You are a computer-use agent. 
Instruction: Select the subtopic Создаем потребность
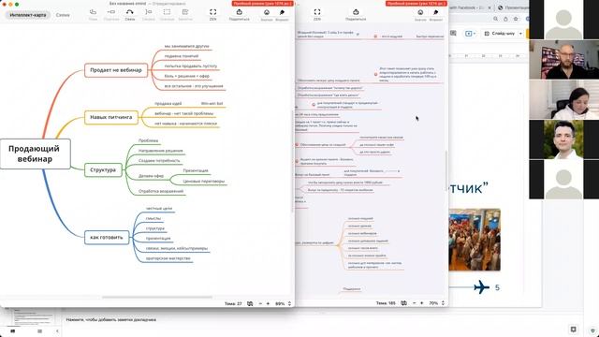click(159, 161)
